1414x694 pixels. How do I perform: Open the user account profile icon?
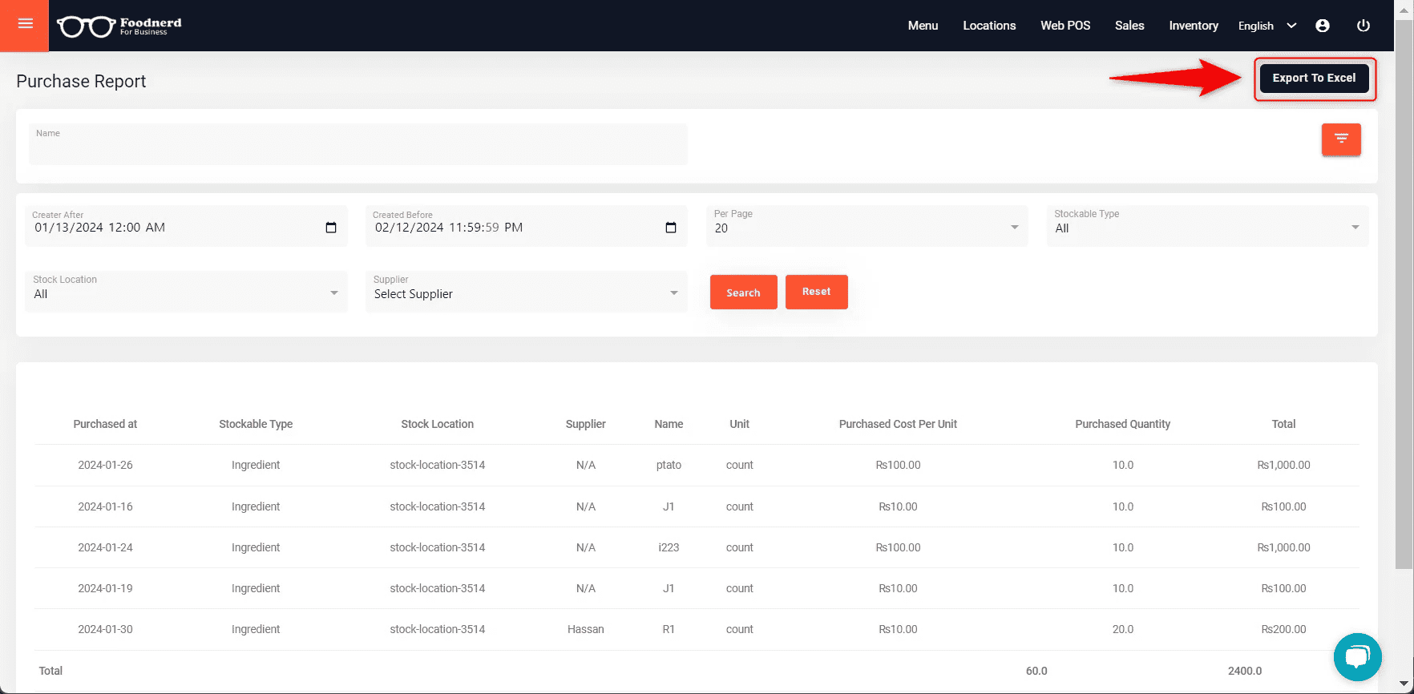[1323, 26]
